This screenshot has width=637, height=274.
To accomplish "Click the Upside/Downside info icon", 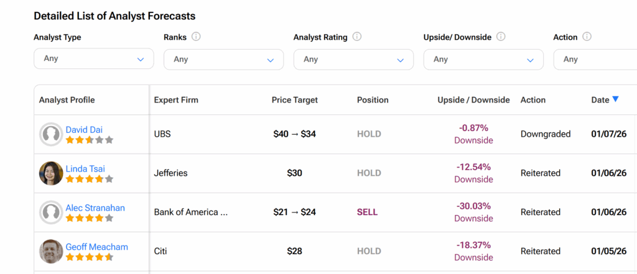I will coord(501,37).
